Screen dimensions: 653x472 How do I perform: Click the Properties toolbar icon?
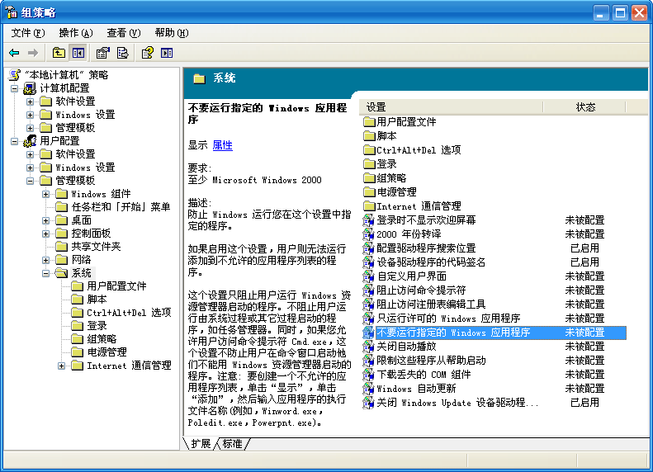(x=102, y=53)
